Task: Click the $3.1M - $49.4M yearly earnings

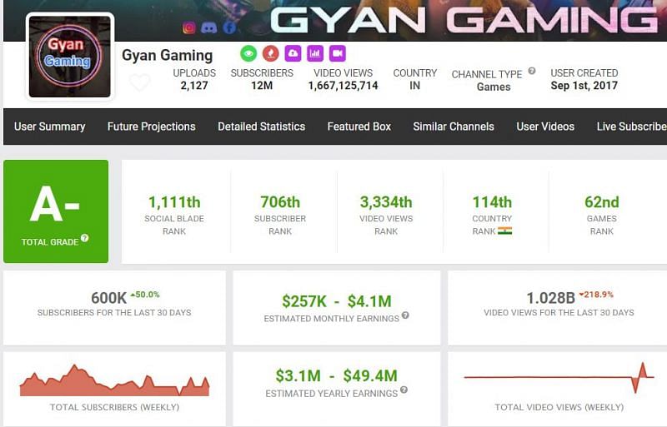Action: (337, 375)
